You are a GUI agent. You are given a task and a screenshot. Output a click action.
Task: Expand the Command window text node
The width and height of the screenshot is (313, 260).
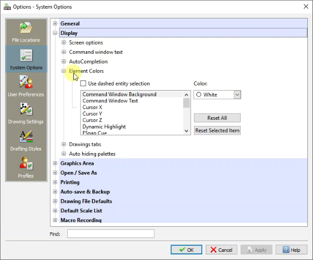tap(64, 52)
